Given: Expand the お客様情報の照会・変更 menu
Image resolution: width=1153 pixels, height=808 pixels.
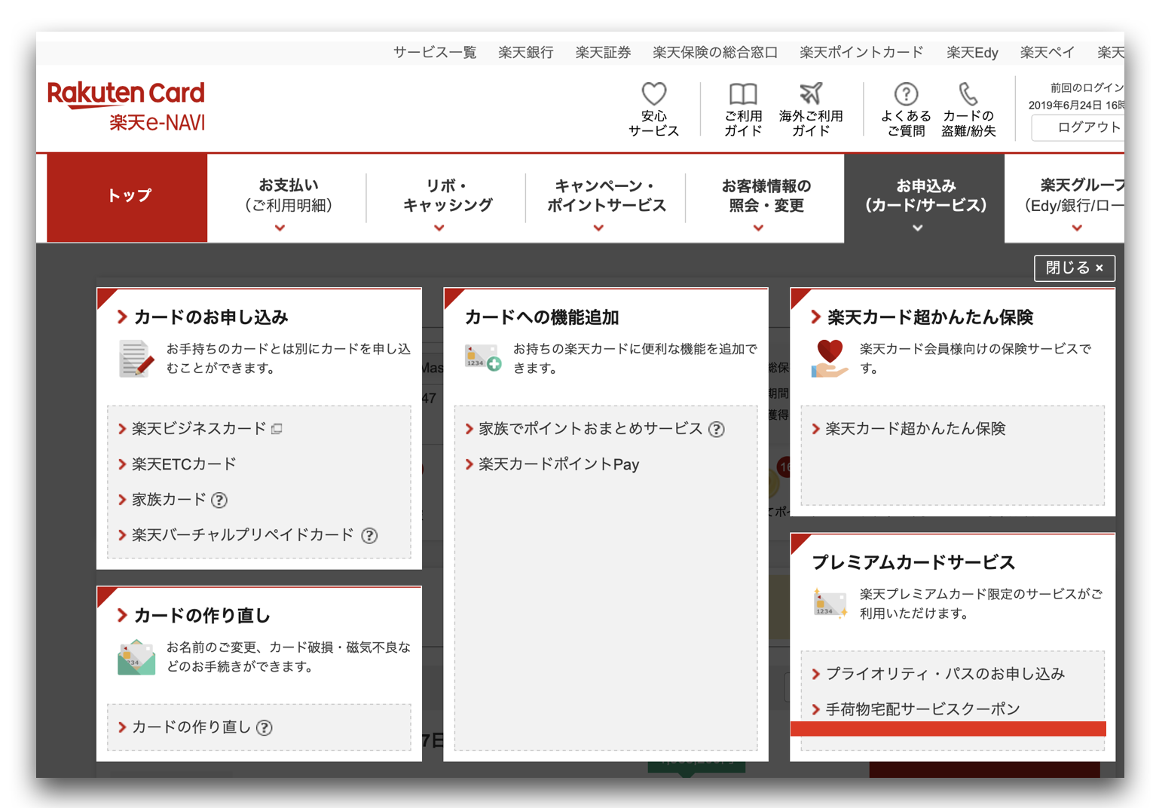Looking at the screenshot, I should (x=766, y=198).
